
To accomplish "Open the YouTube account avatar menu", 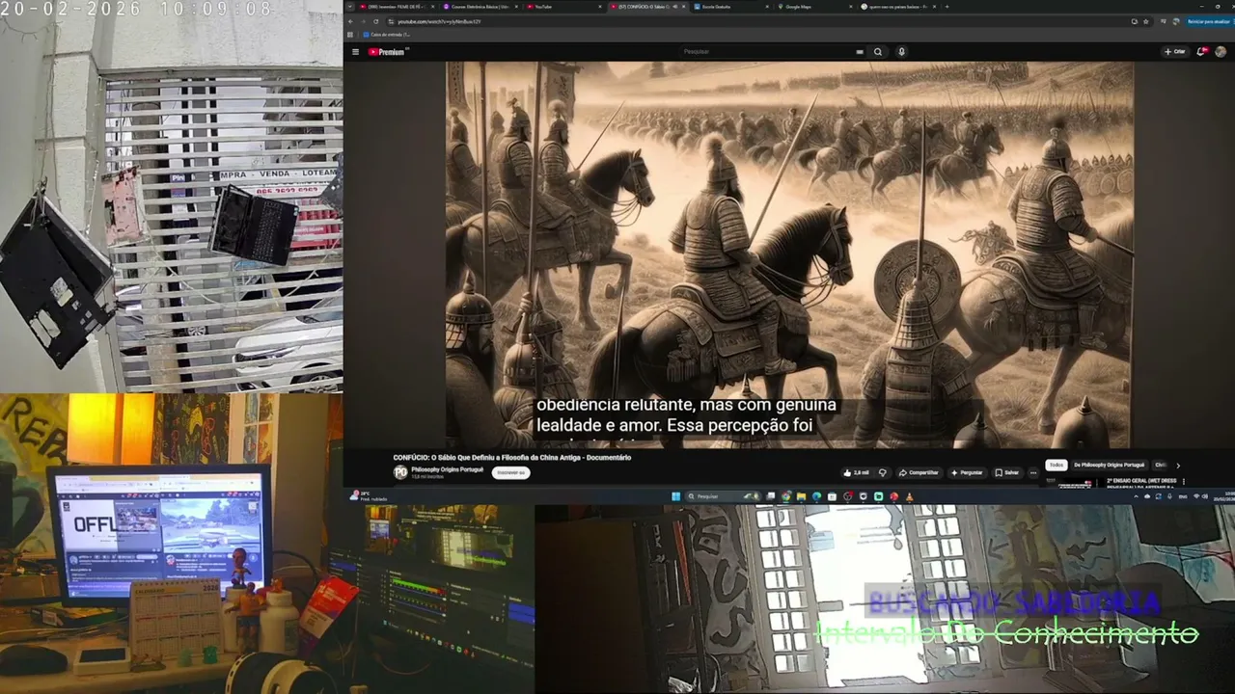I will point(1221,52).
